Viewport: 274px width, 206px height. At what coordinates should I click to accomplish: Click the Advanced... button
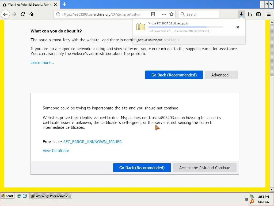[x=222, y=75]
